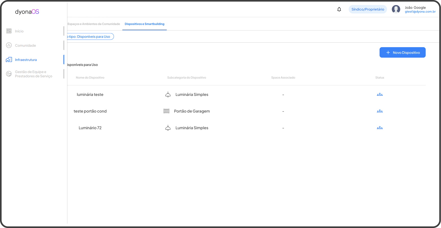Click the teste portão cond device name
This screenshot has height=228, width=441.
tap(90, 111)
